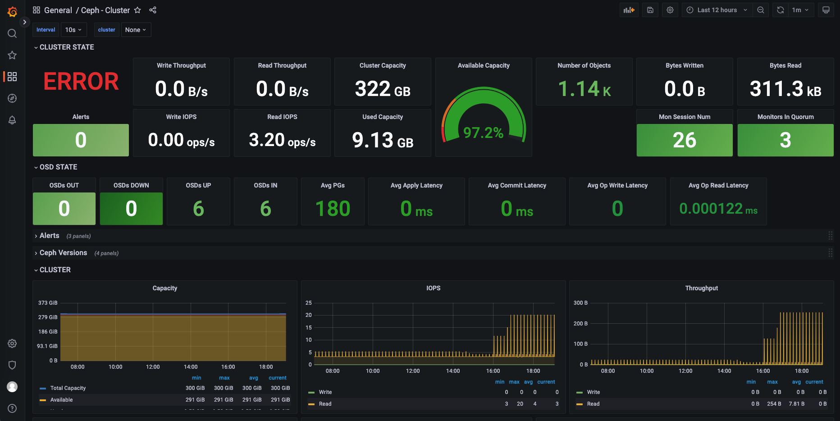Open the 1m refresh interval dropdown
Viewport: 840px width, 421px height.
click(x=801, y=10)
